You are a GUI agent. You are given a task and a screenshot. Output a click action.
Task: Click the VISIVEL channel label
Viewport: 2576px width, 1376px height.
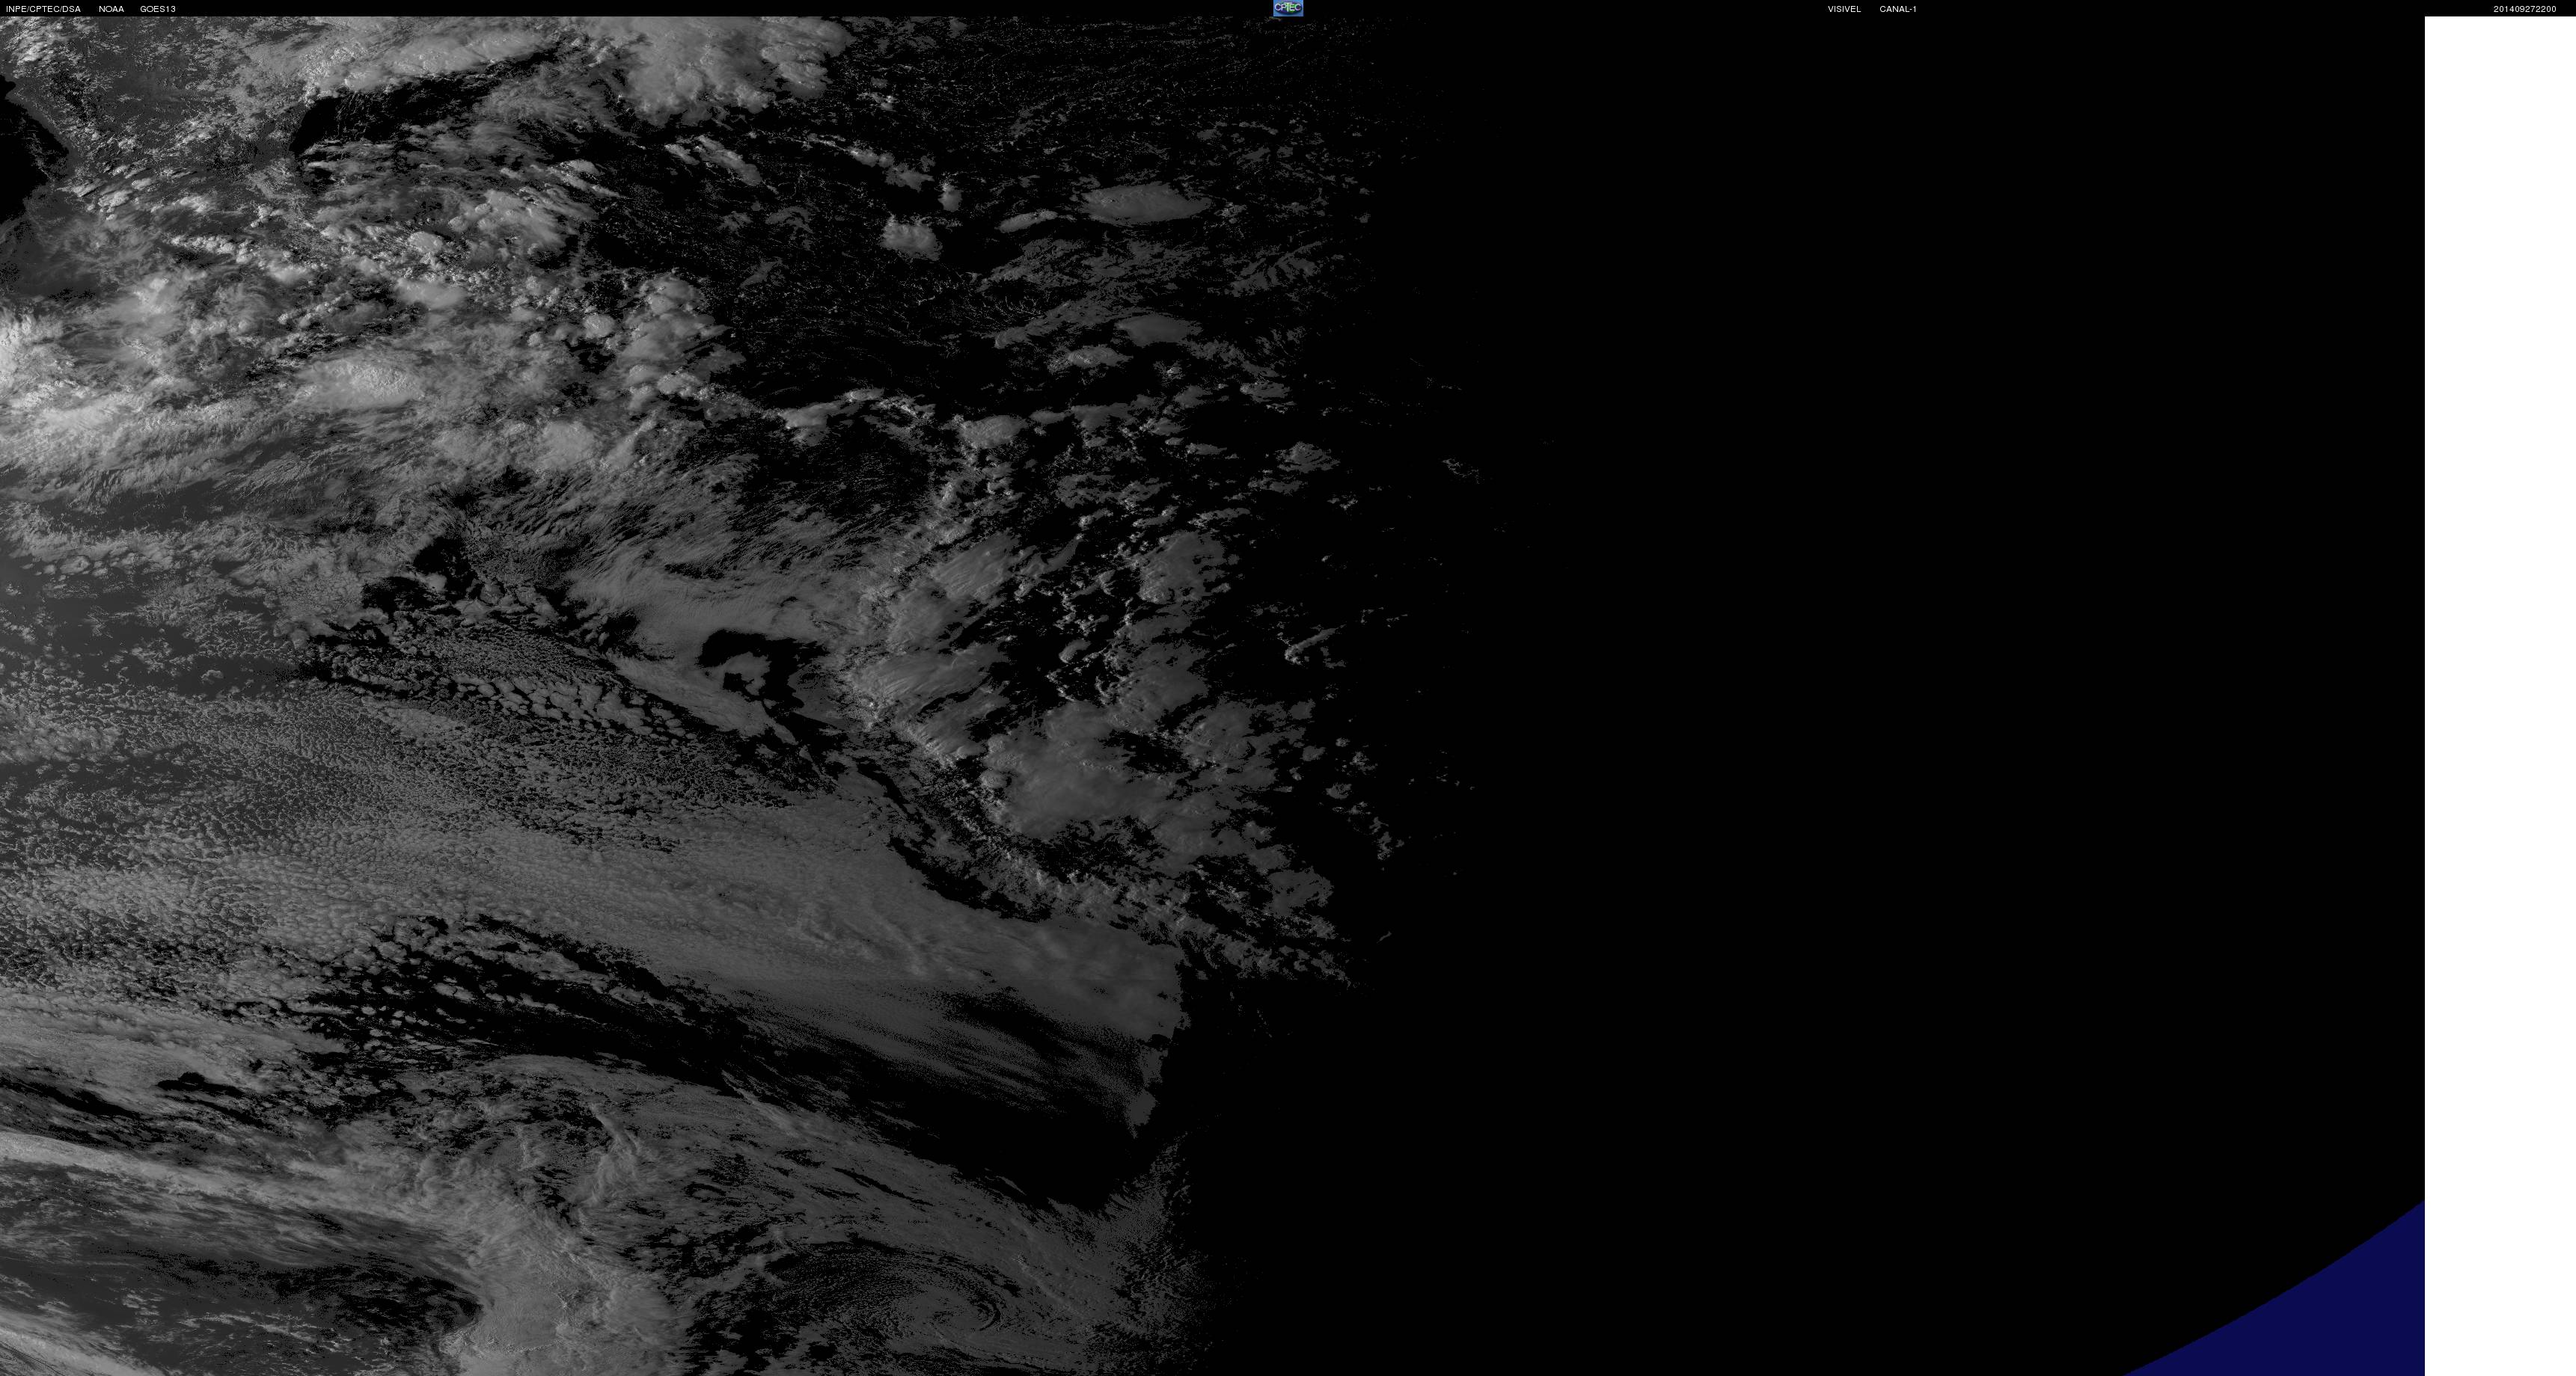tap(1844, 9)
